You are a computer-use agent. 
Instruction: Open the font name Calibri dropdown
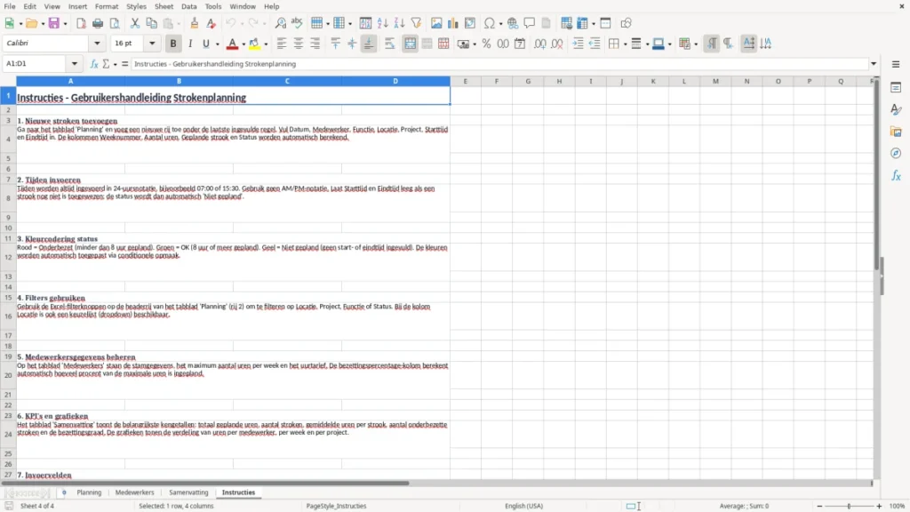[x=97, y=43]
